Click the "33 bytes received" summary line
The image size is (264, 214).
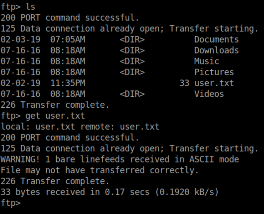pos(109,192)
